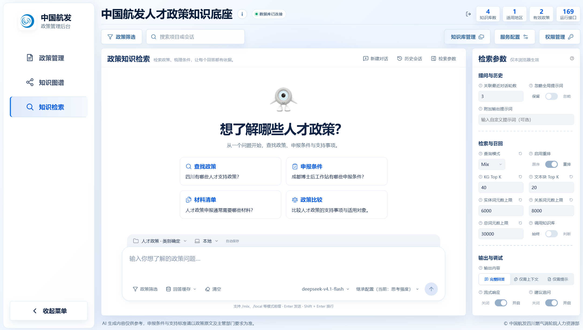This screenshot has width=583, height=330.
Task: Toggle the 调用知识库 switch
Action: point(551,234)
